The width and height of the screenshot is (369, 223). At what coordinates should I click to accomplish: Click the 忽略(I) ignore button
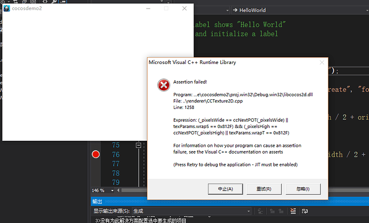point(303,189)
